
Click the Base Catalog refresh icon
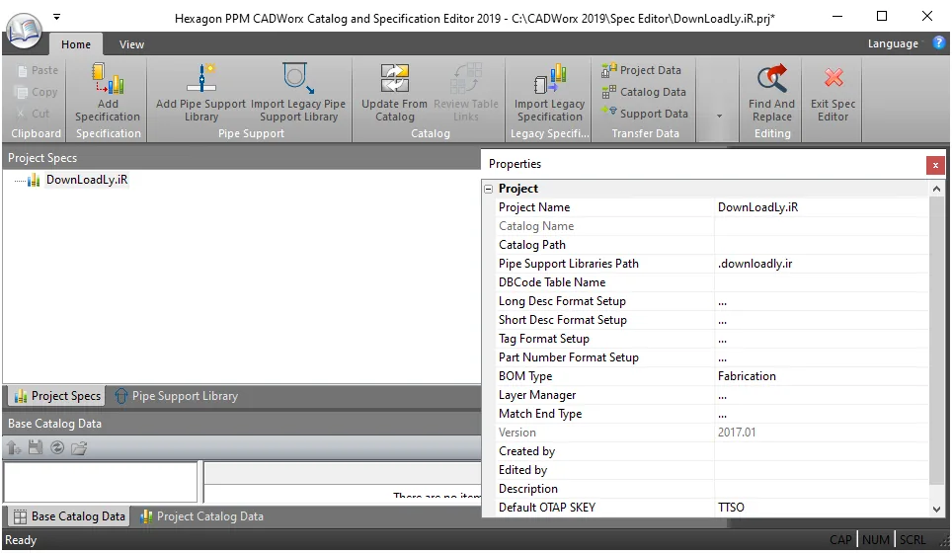click(x=57, y=448)
